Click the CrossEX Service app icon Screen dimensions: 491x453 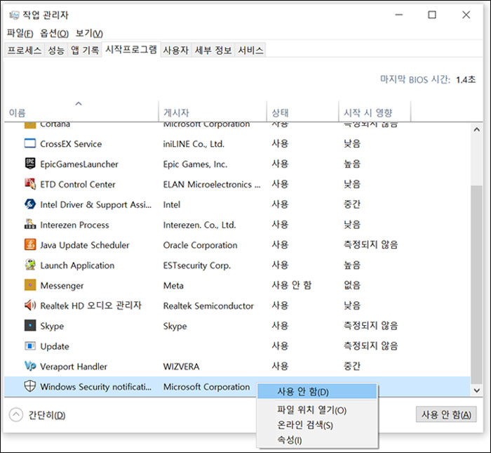(x=30, y=143)
